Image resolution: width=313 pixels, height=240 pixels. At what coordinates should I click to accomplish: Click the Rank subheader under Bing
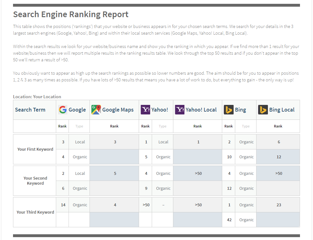229,126
